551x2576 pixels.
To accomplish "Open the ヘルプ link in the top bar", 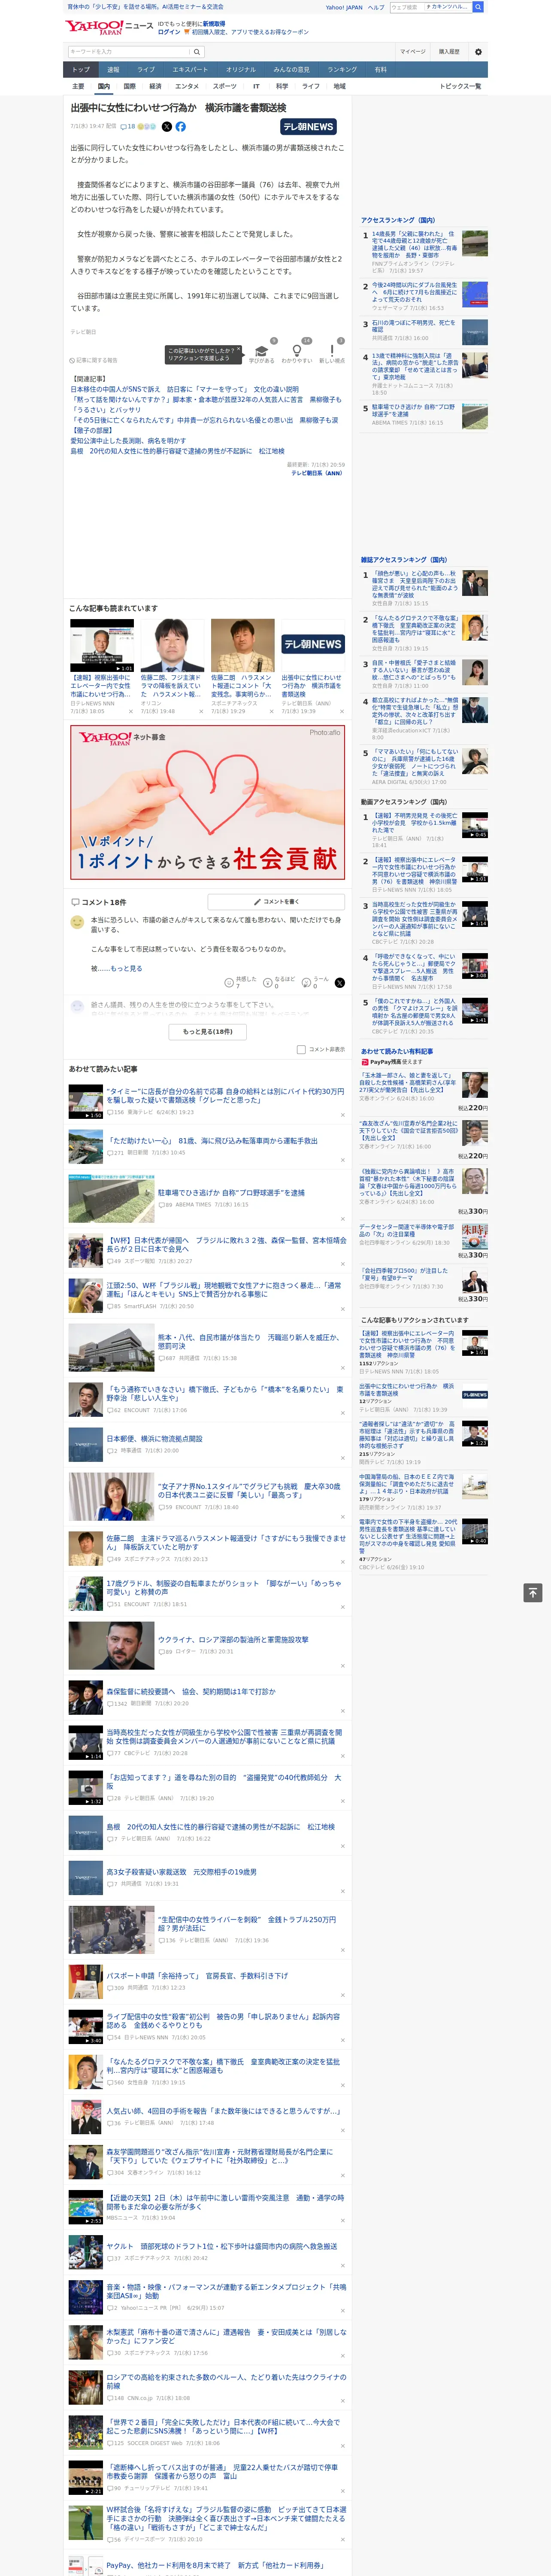I will tap(376, 7).
